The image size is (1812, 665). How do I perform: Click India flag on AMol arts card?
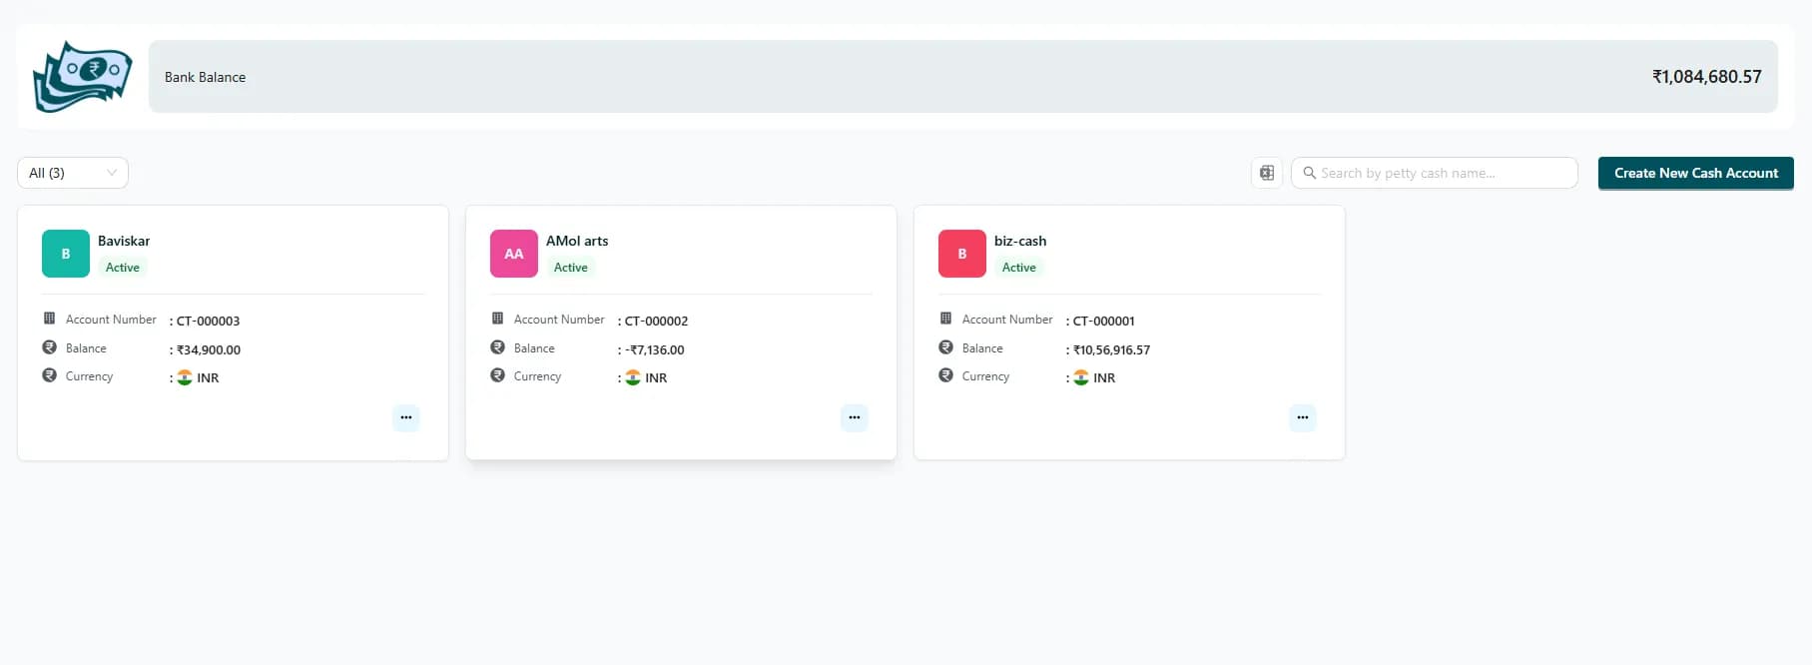(633, 377)
